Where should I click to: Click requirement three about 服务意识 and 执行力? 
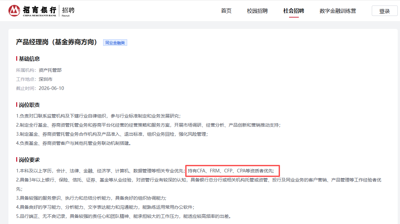(91, 198)
